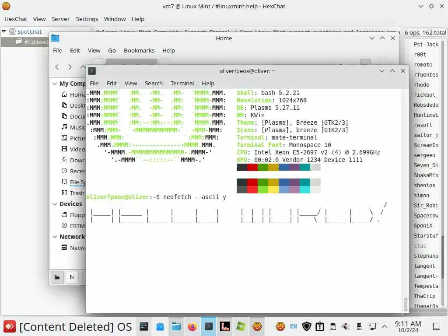Screen dimensions: 448x336
Task: Click the tree view button at file manager bottom
Action: (x=72, y=277)
